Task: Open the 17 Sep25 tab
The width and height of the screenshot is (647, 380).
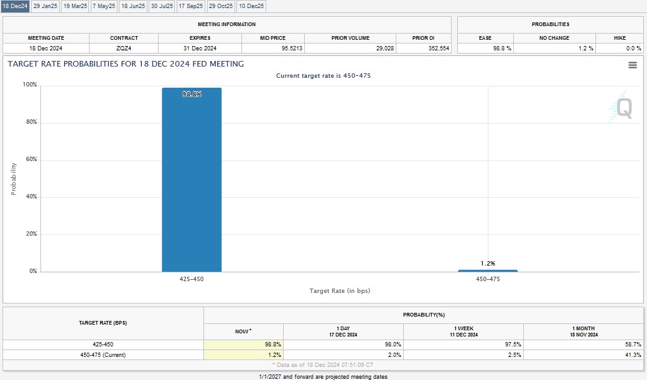Action: pyautogui.click(x=190, y=6)
